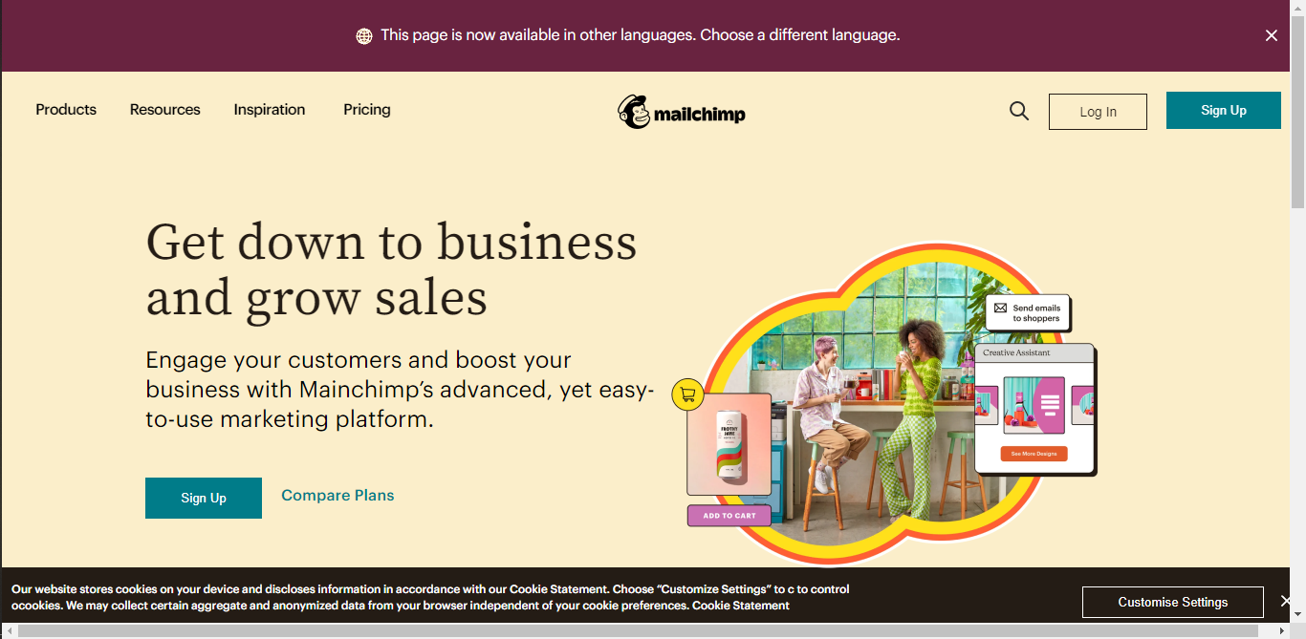1306x639 pixels.
Task: Click the envelope icon in Send emails card
Action: tap(1000, 309)
